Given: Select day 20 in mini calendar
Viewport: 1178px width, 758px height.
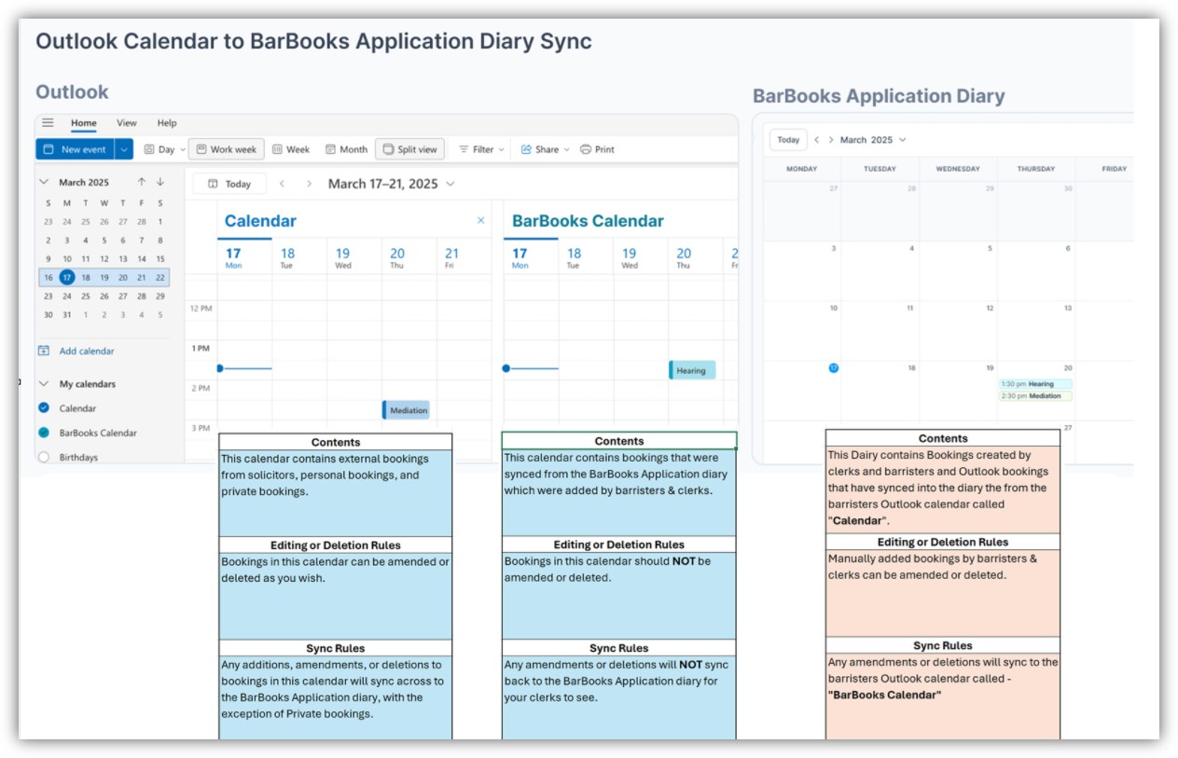Looking at the screenshot, I should pos(123,277).
